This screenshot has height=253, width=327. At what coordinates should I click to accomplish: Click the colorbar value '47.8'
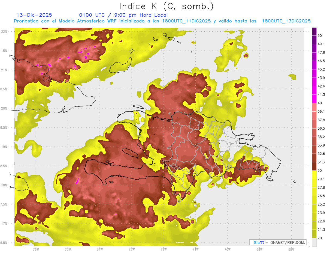pos(321,53)
